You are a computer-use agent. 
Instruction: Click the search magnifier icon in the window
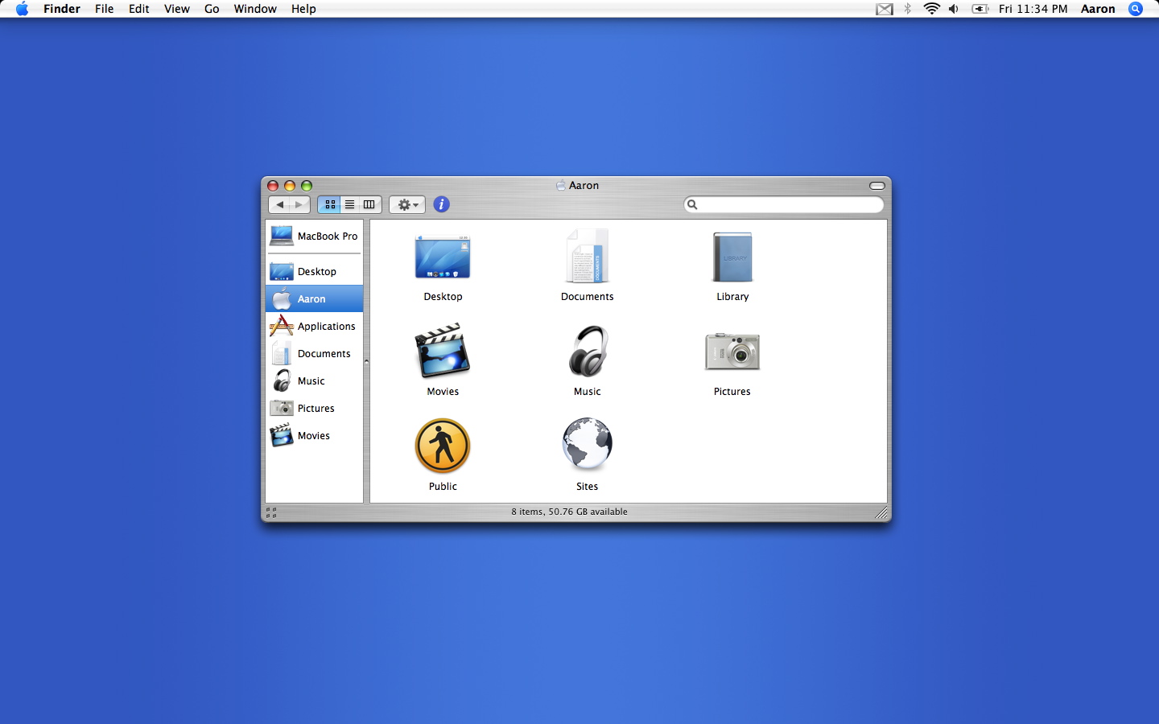tap(692, 204)
